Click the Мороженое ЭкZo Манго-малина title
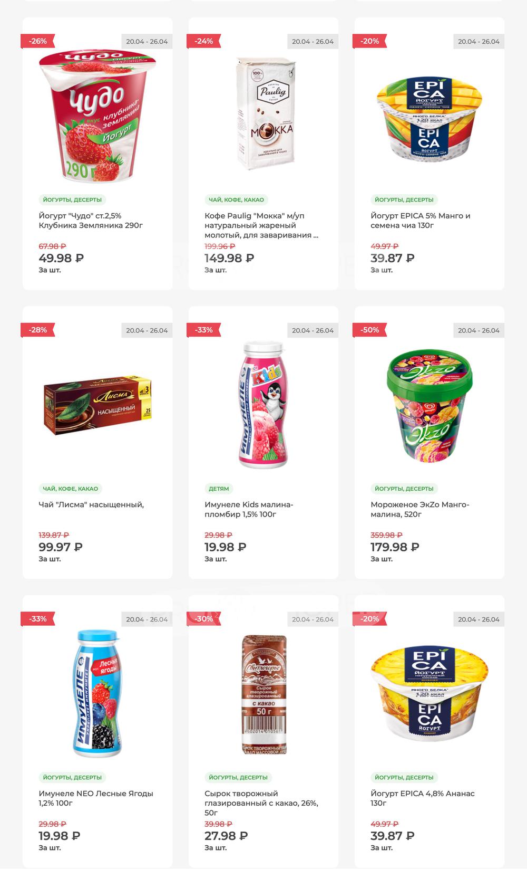Viewport: 527px width, 869px height. tap(419, 509)
